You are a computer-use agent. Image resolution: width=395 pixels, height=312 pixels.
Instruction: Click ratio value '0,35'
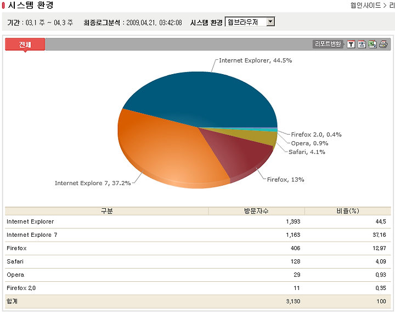(381, 288)
